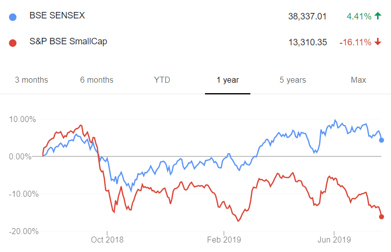
Task: Open the S&P BSE SmallCap index name
Action: coord(68,41)
